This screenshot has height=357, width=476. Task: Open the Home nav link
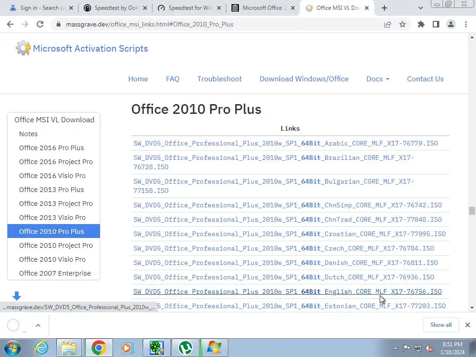pos(138,79)
